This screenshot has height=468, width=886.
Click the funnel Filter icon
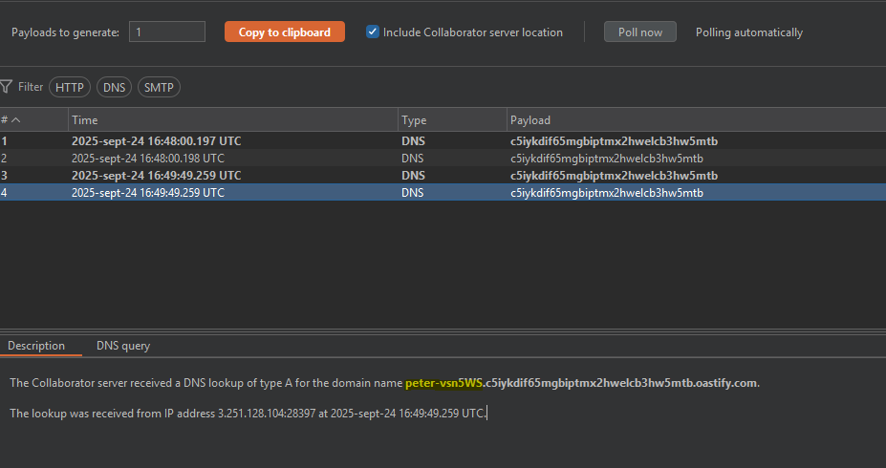coord(6,87)
